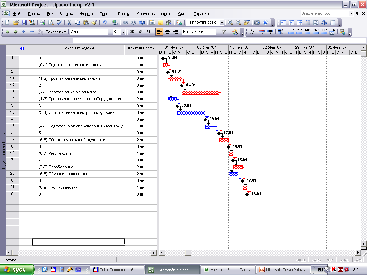Click 'Название задачи' column header
The height and width of the screenshot is (275, 367).
(78, 49)
